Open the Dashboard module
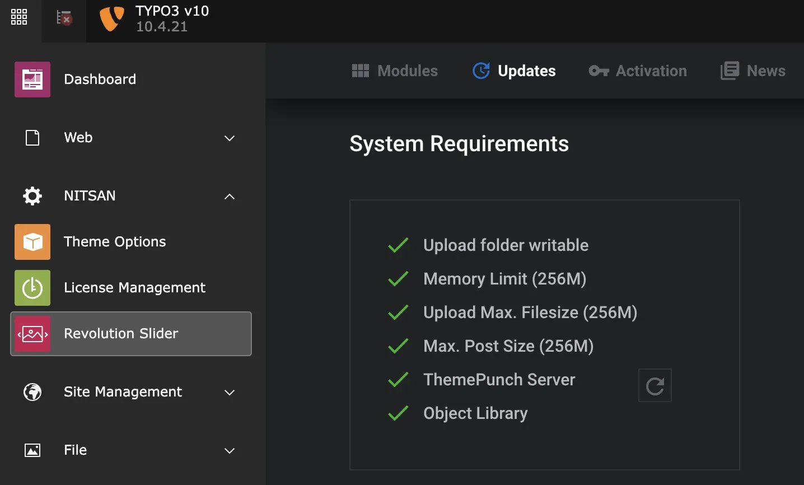The image size is (804, 485). click(131, 80)
